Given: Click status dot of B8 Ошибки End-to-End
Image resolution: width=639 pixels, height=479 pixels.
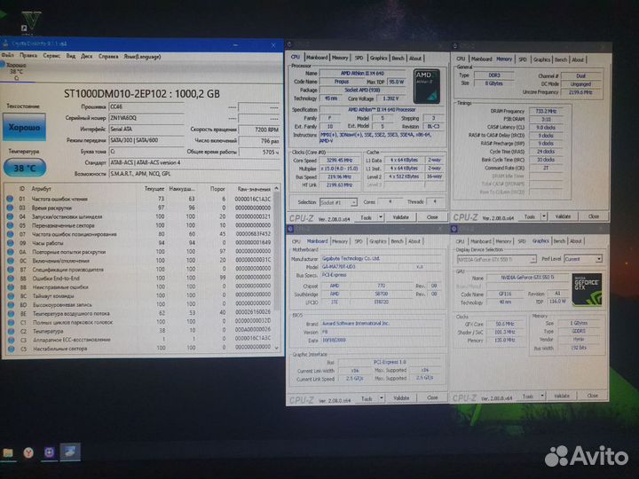Looking at the screenshot, I should (x=11, y=279).
